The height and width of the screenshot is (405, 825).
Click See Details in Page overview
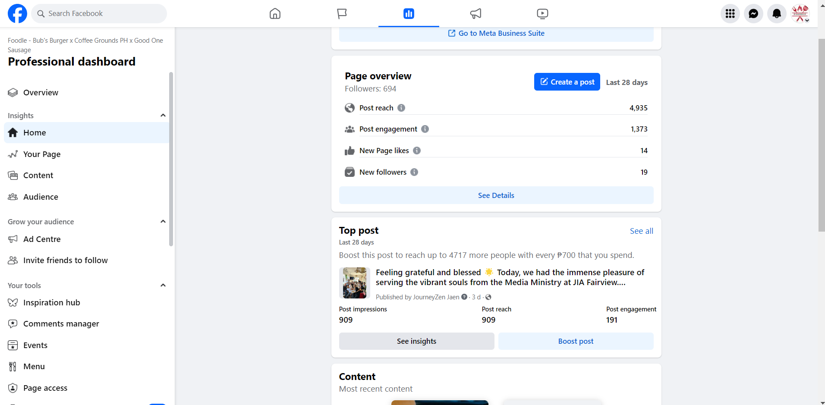pos(496,195)
